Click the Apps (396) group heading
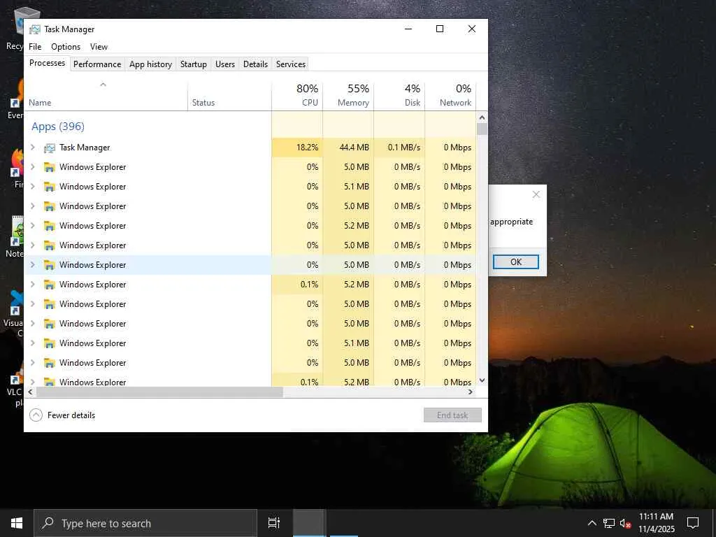 click(58, 127)
